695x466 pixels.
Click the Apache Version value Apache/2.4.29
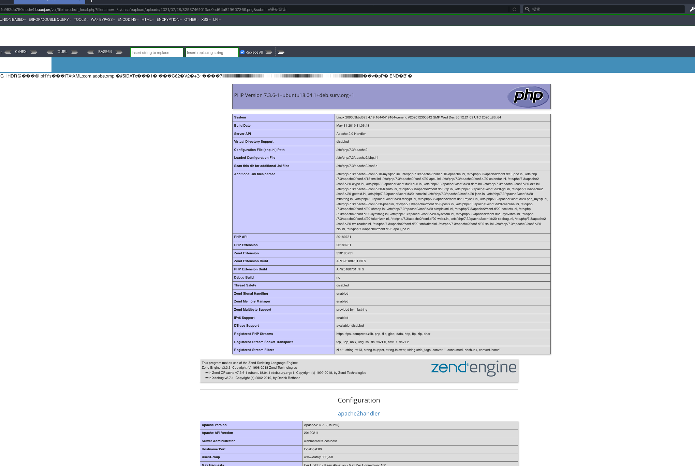coord(322,425)
